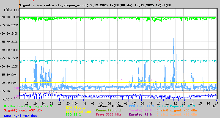Select the CPU load 11 % legend entry
220x118 pixels.
(142, 106)
